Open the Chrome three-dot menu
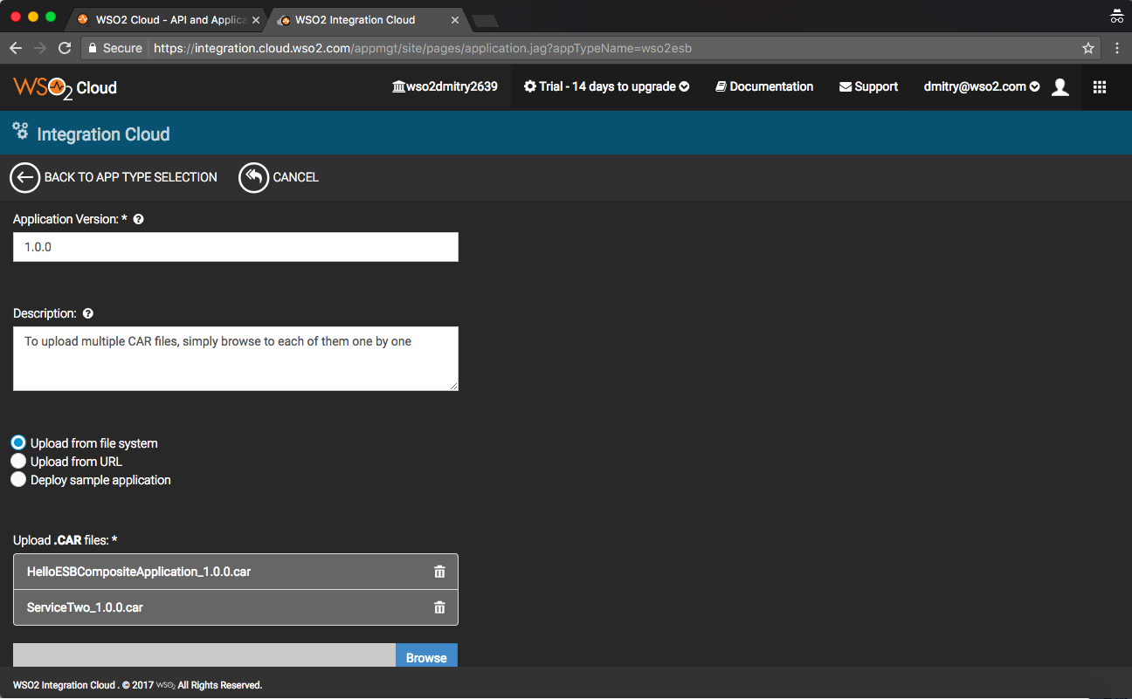Viewport: 1132px width, 699px height. 1115,48
